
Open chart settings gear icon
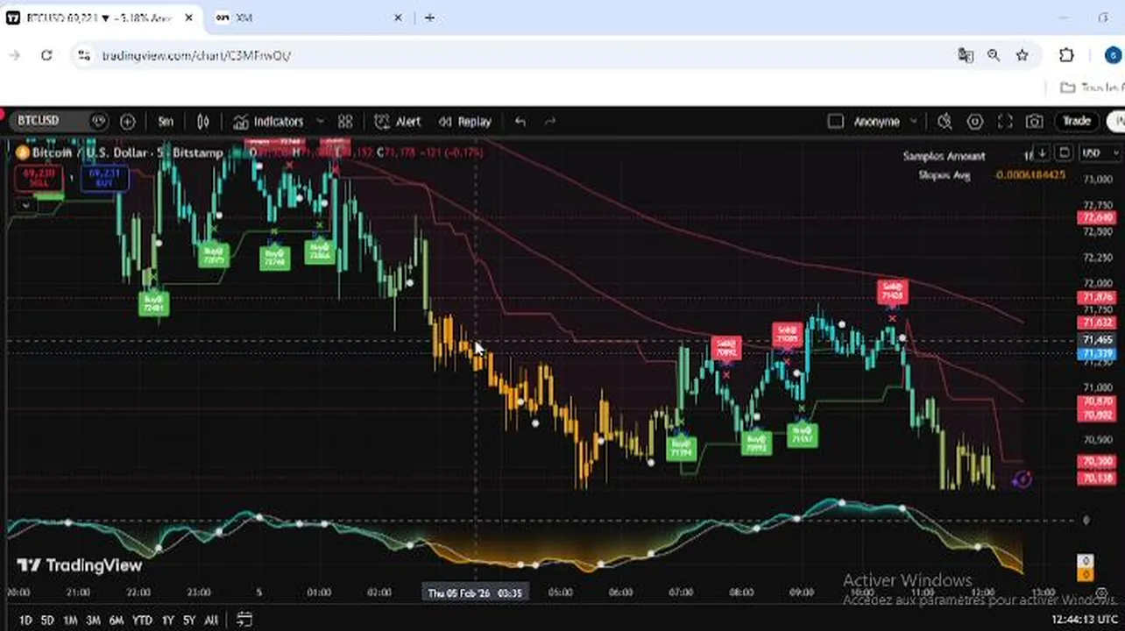pos(975,122)
